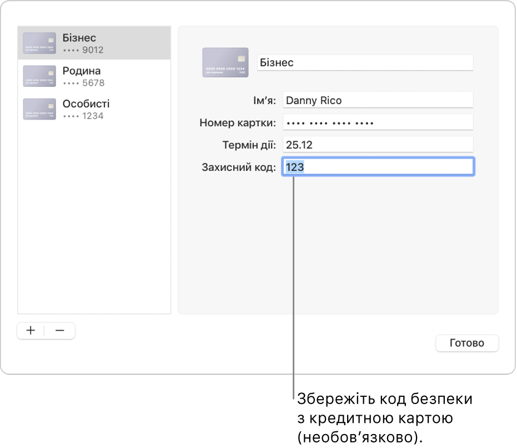The image size is (517, 448).
Task: Click the Бізнес card icon in sidebar
Action: click(x=39, y=43)
